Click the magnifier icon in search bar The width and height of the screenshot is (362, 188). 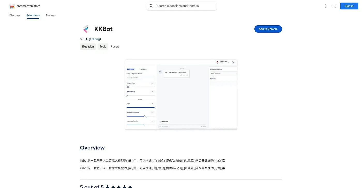point(152,6)
